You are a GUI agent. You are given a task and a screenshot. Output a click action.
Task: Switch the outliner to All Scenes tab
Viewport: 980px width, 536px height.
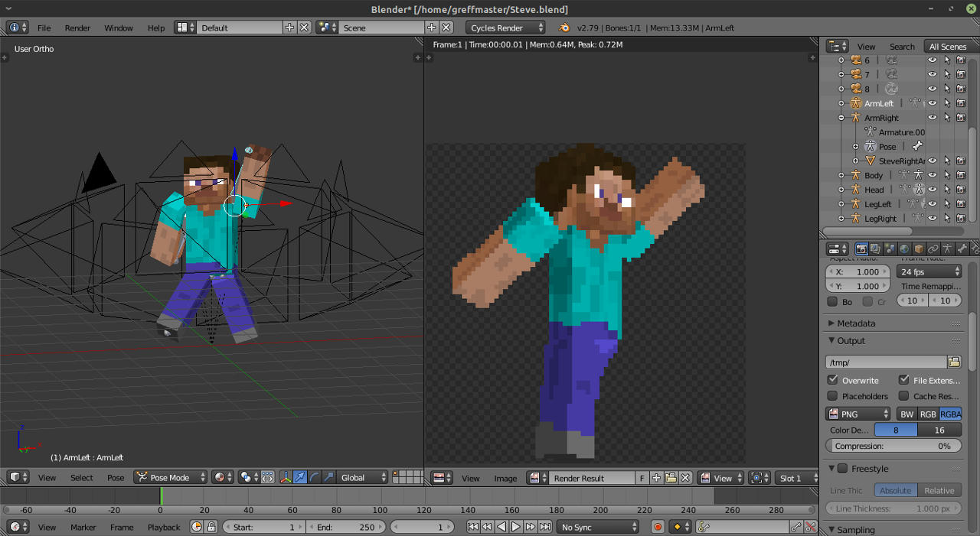point(948,46)
